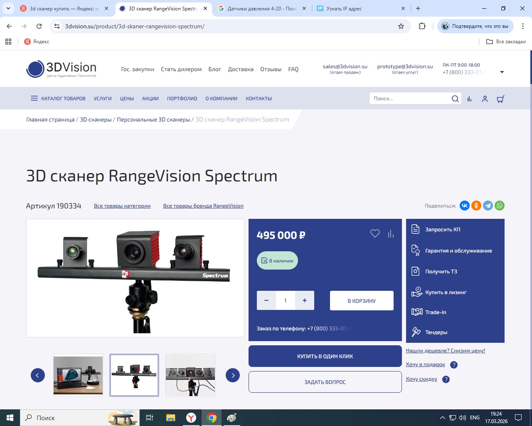Share the product via WhatsApp
Image resolution: width=532 pixels, height=426 pixels.
(500, 206)
